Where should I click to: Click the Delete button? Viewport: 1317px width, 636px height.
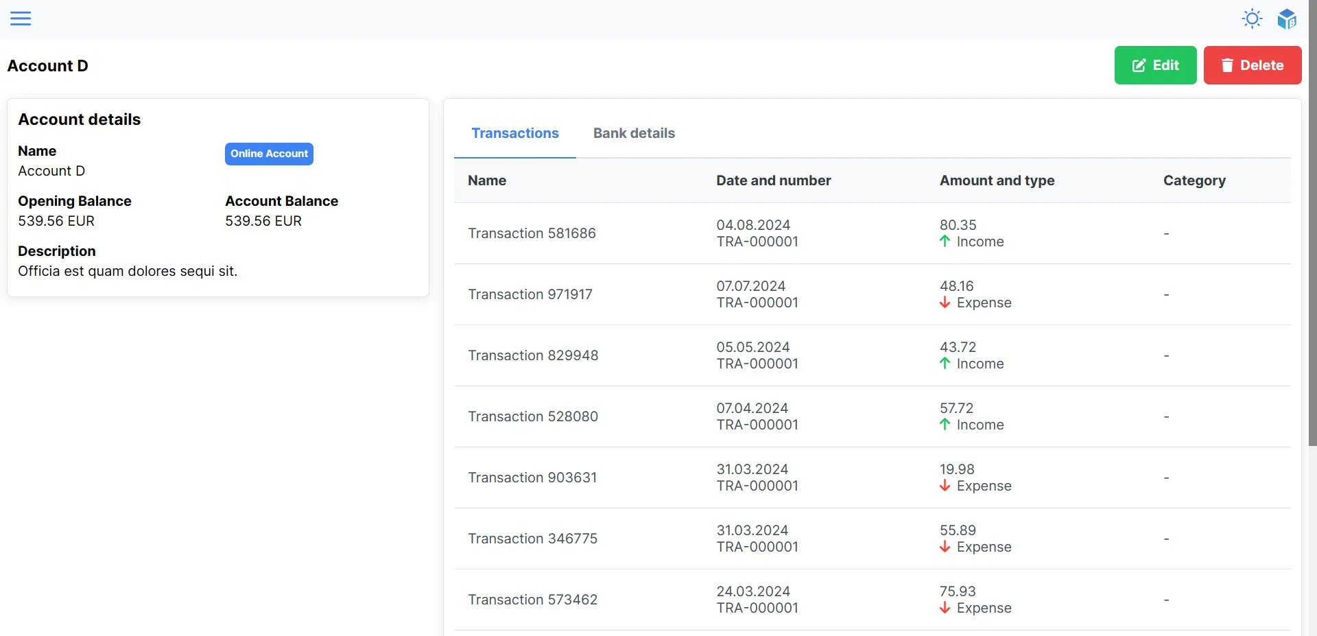(1253, 65)
